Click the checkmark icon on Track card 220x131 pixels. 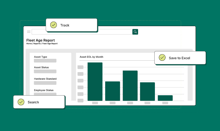[x=54, y=25]
